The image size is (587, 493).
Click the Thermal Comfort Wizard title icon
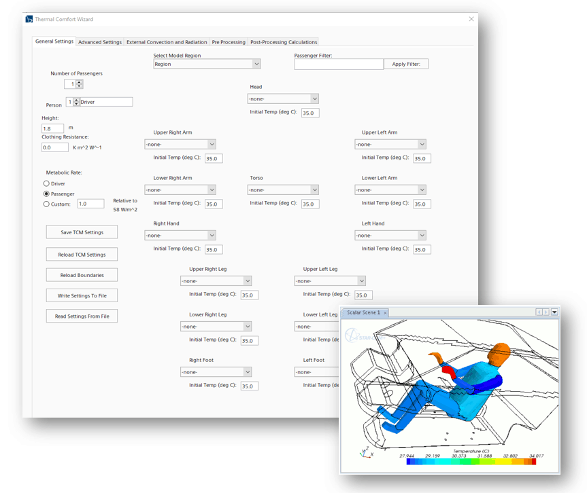point(29,19)
